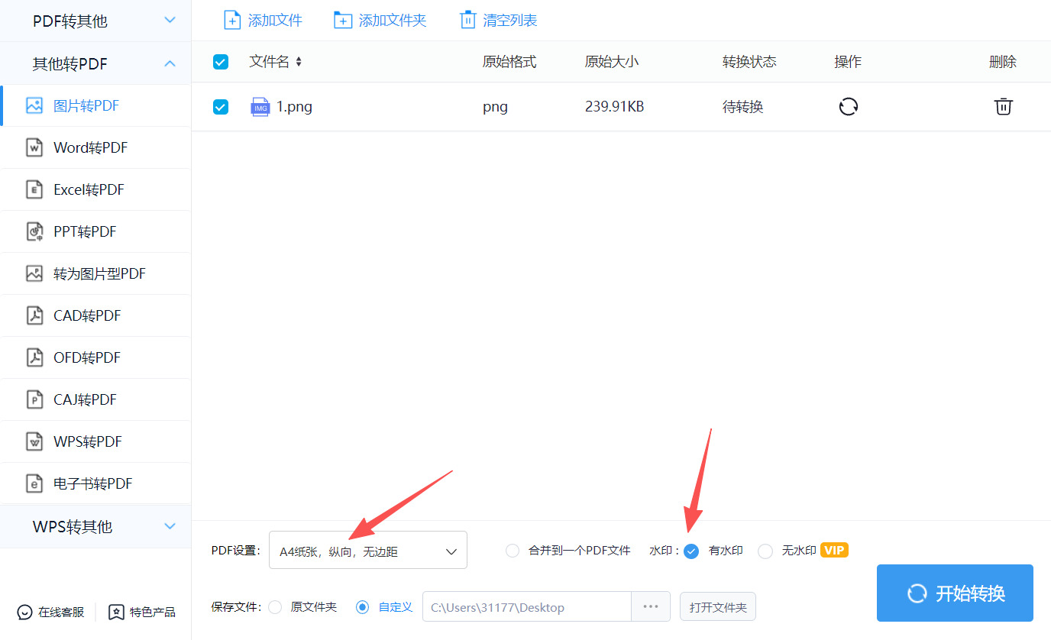Click the 添加文件夹 add-folder icon

point(343,21)
